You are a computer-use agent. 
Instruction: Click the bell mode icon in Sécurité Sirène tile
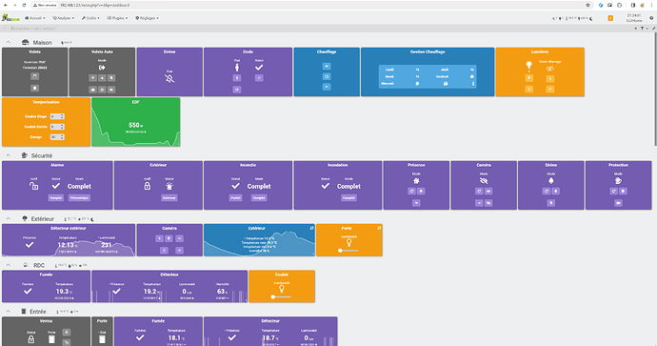[551, 181]
